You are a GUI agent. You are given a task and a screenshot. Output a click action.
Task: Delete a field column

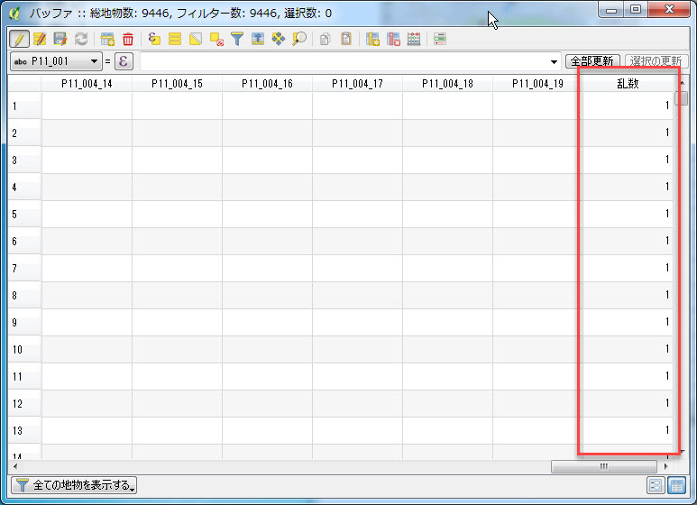tap(393, 39)
